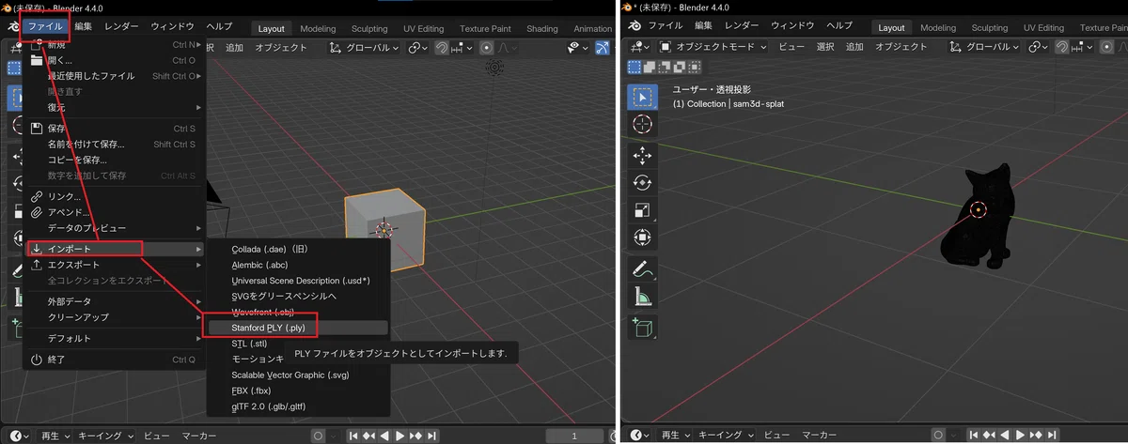
Task: Select the Add Cube tool in right window
Action: 643,327
